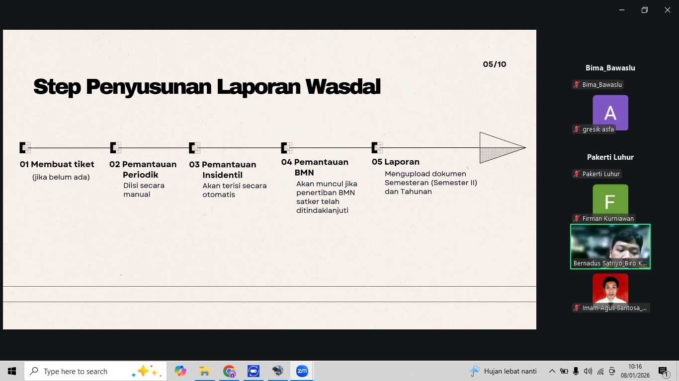This screenshot has height=381, width=679.
Task: Expand the hidden system tray icons chevron
Action: 552,371
